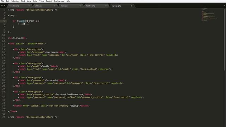This screenshot has height=127, width=226.
Task: Click the highlighted word empty on line 5
Action: (x=22, y=21)
